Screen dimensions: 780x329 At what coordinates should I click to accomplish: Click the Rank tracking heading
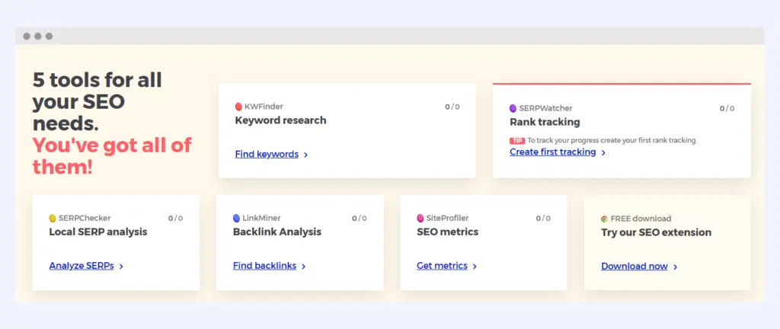pyautogui.click(x=545, y=122)
